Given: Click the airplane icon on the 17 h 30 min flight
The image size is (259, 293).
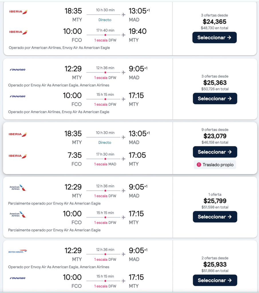Looking at the screenshot, I should pyautogui.click(x=123, y=159).
